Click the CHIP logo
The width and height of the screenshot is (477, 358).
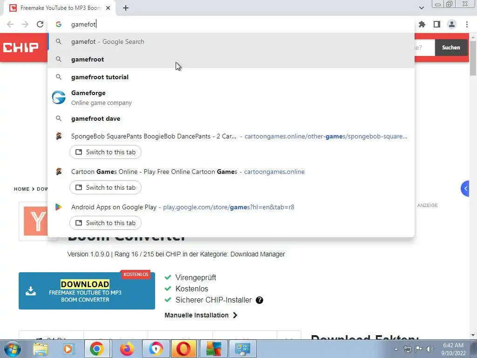(x=20, y=48)
